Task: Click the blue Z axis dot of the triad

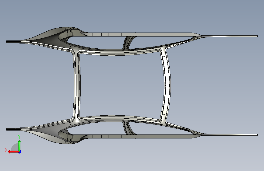Action: tap(20, 152)
